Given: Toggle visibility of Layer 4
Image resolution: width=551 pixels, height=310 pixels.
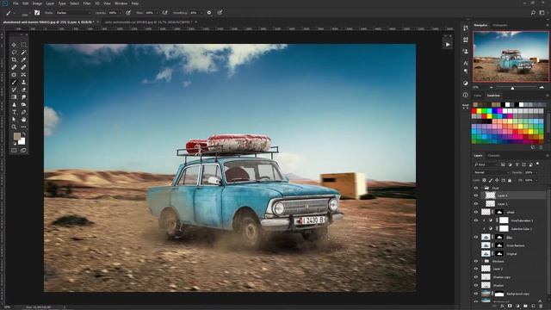Looking at the screenshot, I should [476, 195].
